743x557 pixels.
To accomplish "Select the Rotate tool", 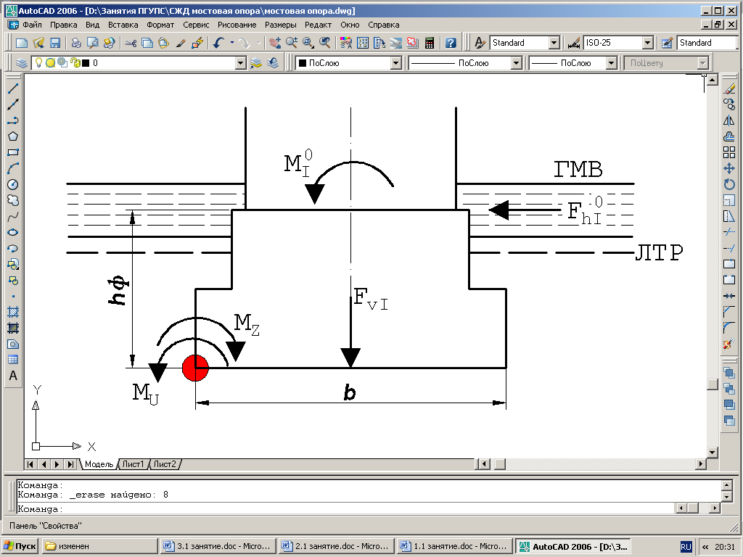I will (x=729, y=185).
